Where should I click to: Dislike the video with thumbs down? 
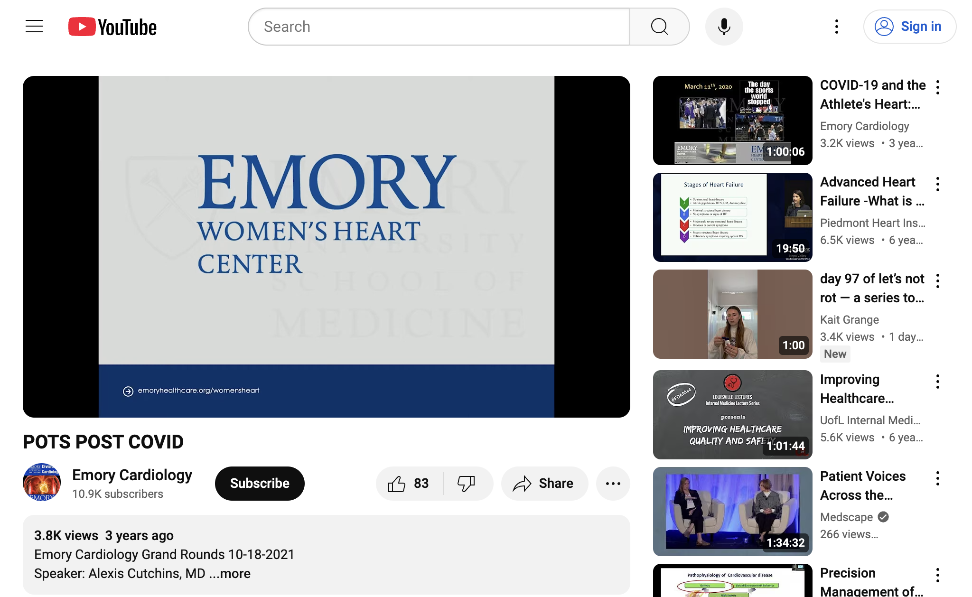[467, 483]
